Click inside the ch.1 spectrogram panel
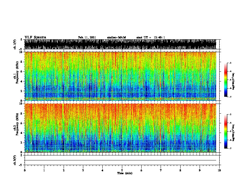Image resolution: width=247 pixels, height=191 pixels. (120, 76)
